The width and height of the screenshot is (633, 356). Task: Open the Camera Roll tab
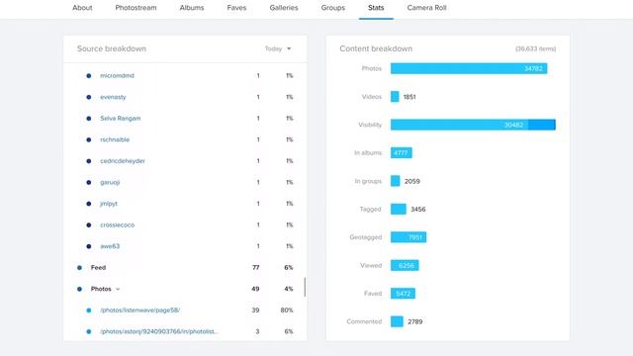426,8
